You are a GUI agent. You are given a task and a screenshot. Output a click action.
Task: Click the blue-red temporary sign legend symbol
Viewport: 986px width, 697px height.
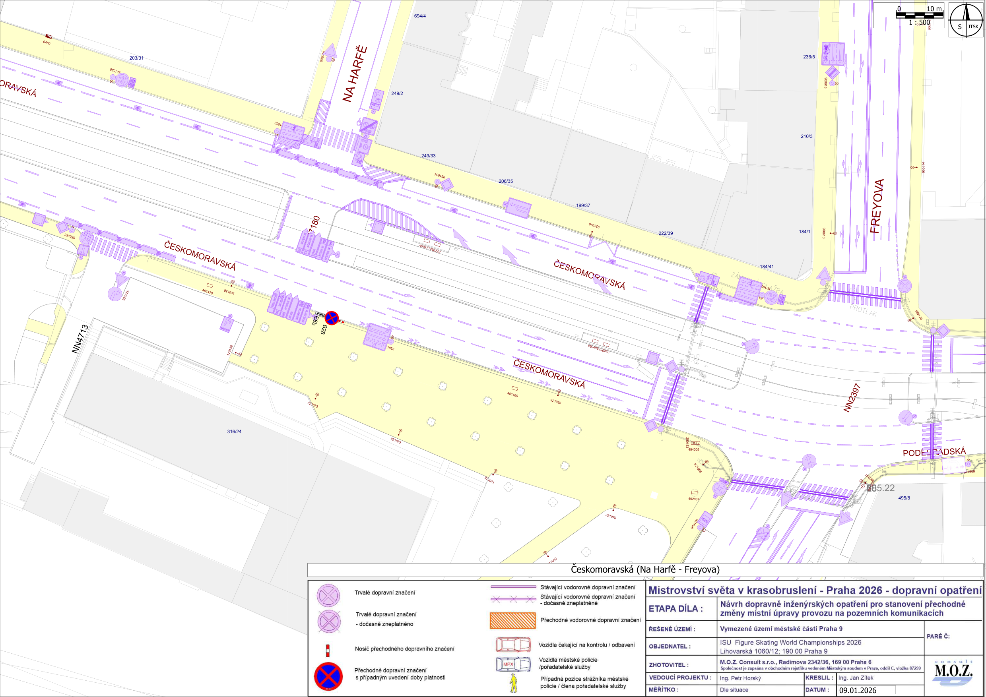(328, 676)
